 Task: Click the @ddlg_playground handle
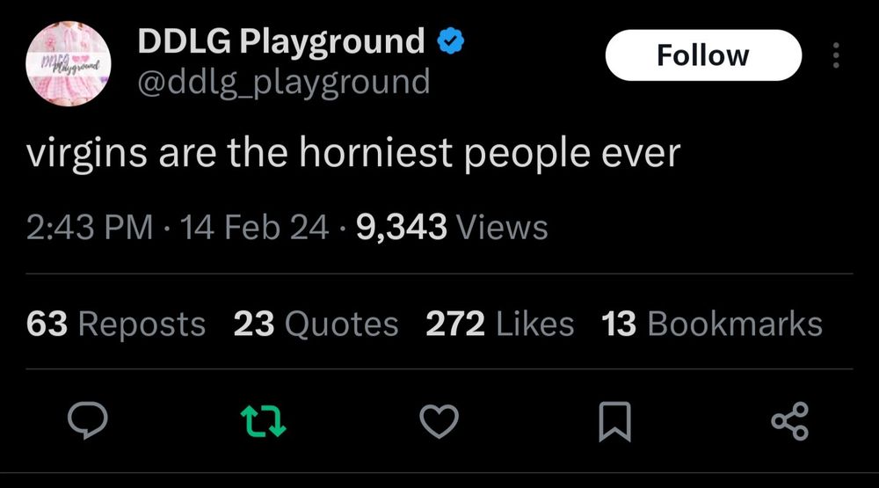click(x=284, y=83)
